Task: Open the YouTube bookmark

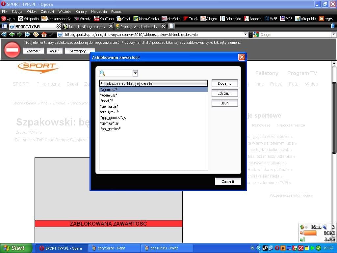Action: 104,19
